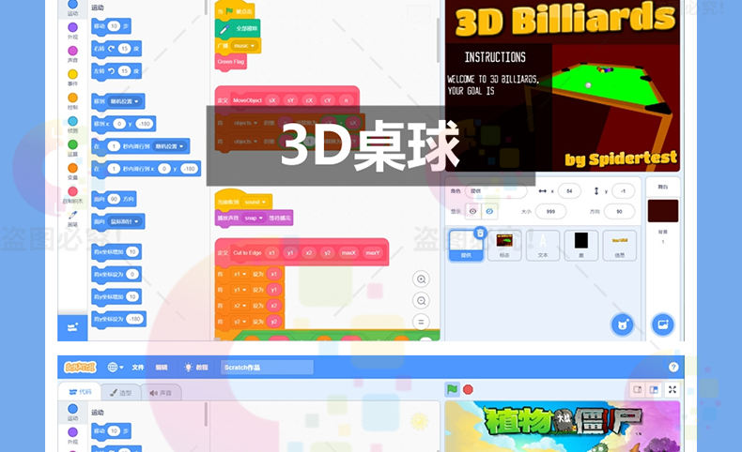Select blue Motion category in bottom editor
Image resolution: width=742 pixels, height=452 pixels.
tap(72, 412)
